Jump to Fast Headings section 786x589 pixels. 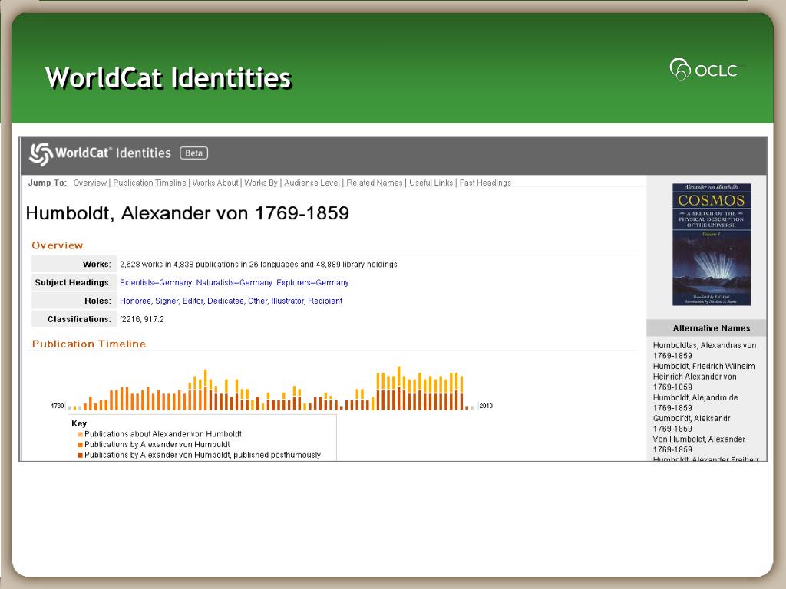[485, 183]
